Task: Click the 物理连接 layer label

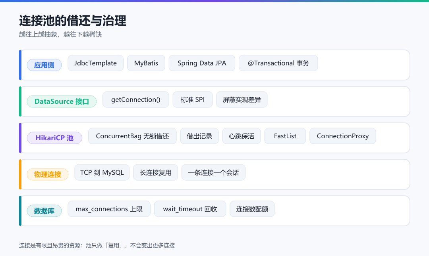Action: [48, 174]
